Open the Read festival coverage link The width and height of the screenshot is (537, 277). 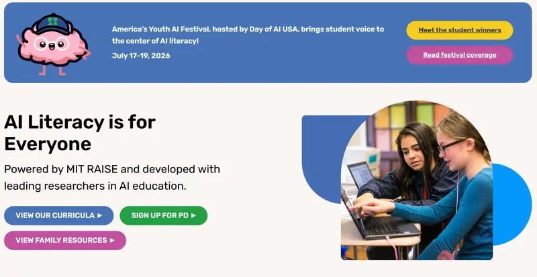460,55
